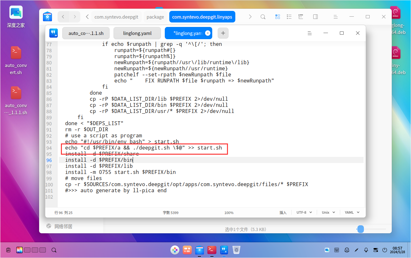Click the file manager app logo icon
The image size is (411, 258).
[x=47, y=17]
